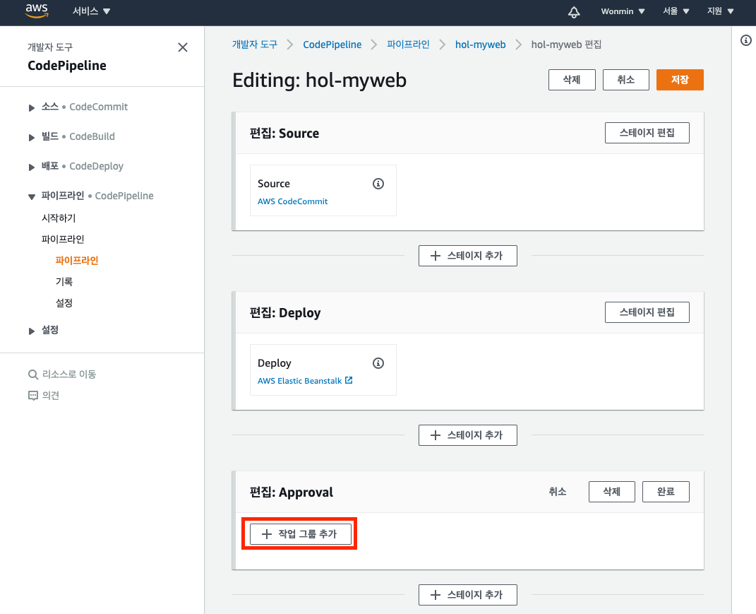Click the search icon for 리소스로 이동
This screenshot has height=614, width=756.
coord(32,374)
